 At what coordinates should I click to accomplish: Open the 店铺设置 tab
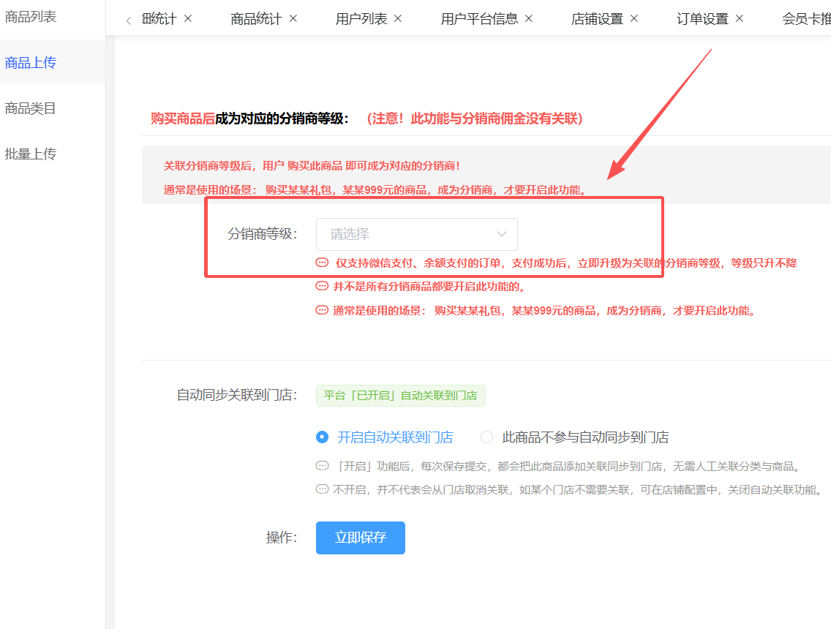597,19
